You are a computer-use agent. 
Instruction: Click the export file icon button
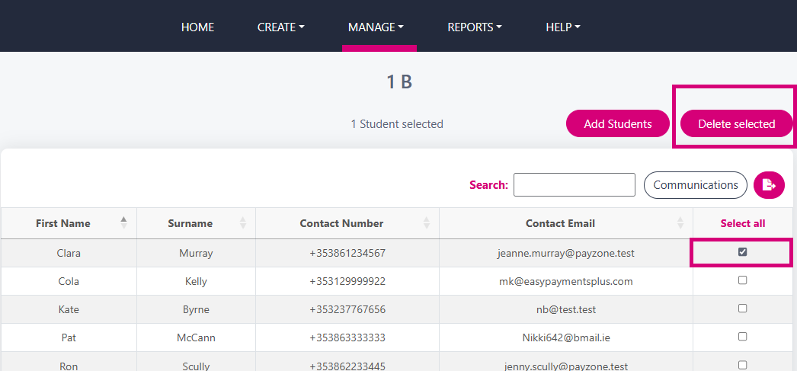[769, 185]
